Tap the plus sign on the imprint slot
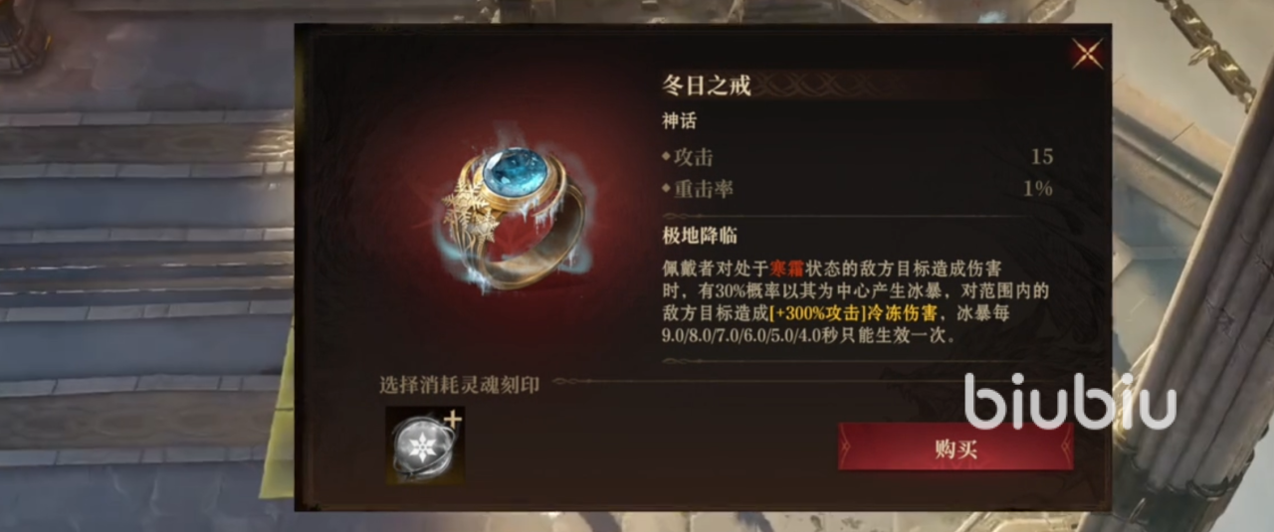The width and height of the screenshot is (1274, 532). [453, 419]
